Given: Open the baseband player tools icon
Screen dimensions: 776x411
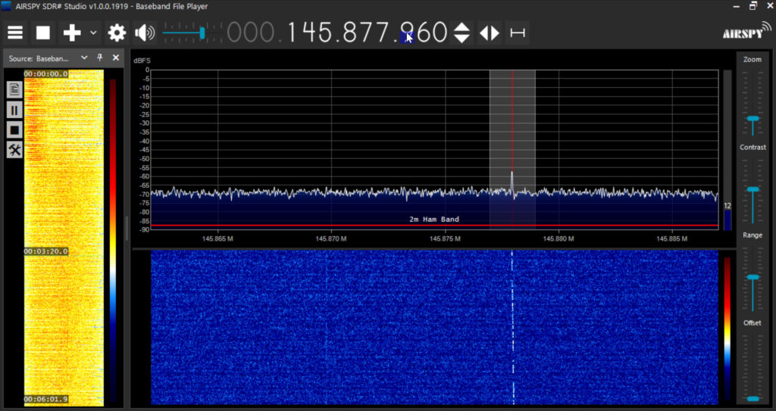Looking at the screenshot, I should pos(14,150).
